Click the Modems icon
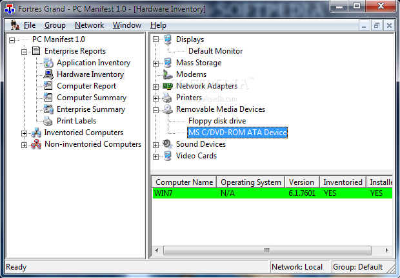 pos(168,74)
